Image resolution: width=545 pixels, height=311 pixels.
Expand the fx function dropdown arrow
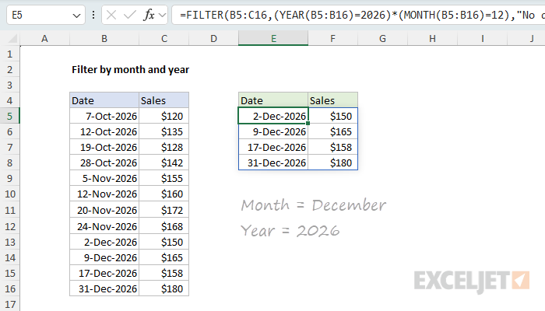tap(162, 15)
